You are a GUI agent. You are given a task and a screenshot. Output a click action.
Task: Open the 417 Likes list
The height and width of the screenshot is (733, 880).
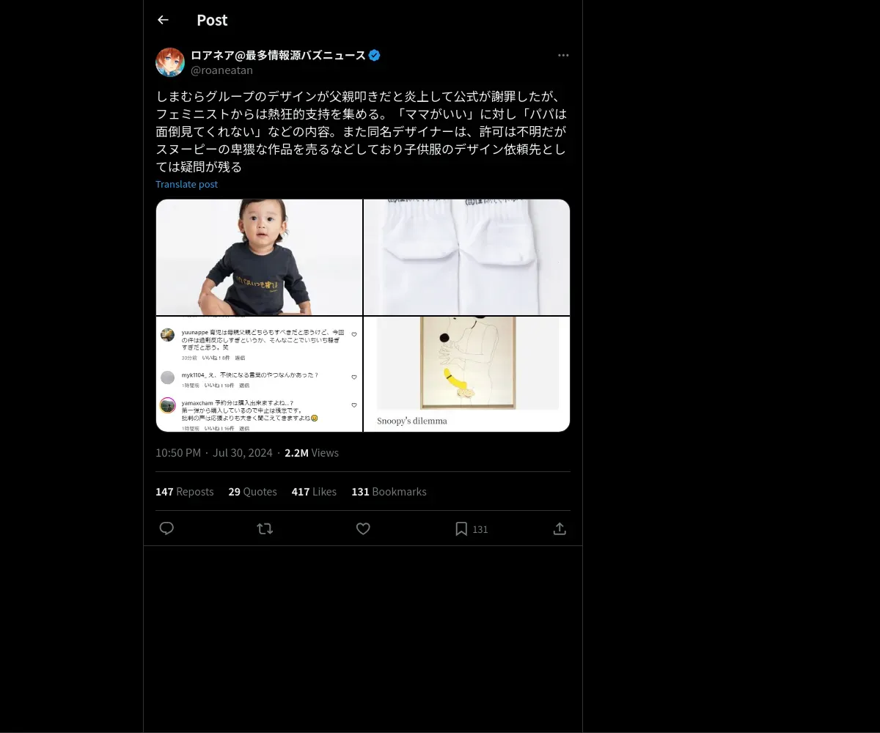[x=314, y=492]
